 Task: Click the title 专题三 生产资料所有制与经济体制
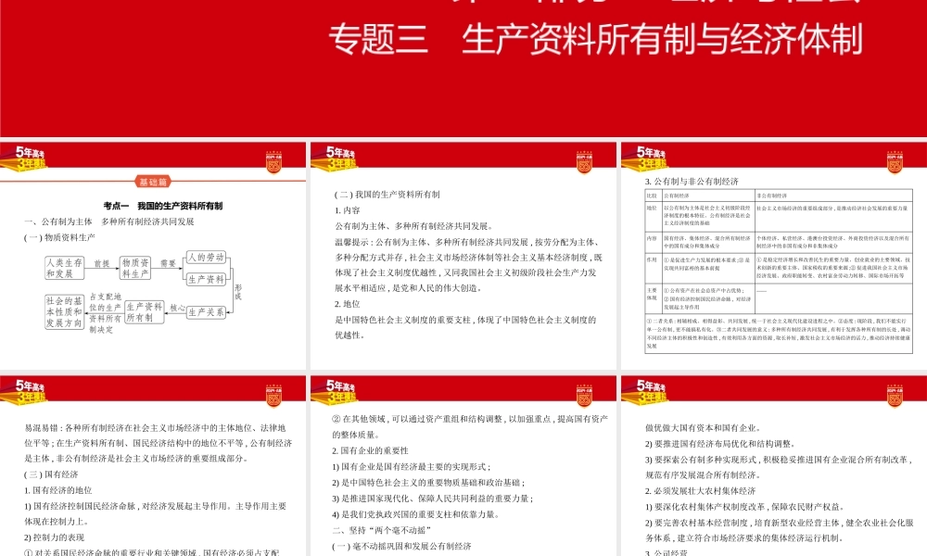coord(596,39)
